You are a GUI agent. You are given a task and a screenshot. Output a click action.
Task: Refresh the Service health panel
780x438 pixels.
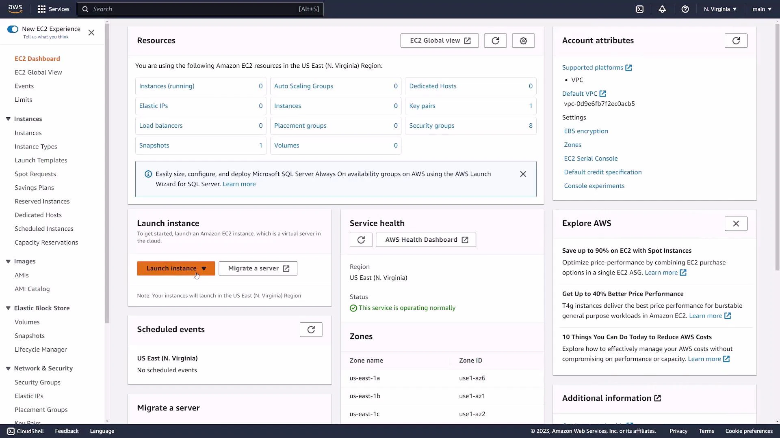click(x=361, y=240)
